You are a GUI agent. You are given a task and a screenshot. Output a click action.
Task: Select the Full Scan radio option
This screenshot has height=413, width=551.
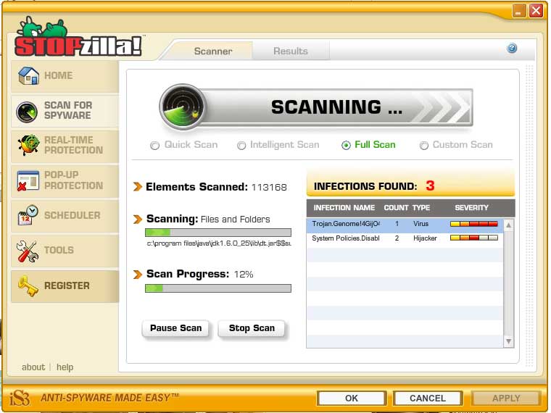pyautogui.click(x=346, y=146)
